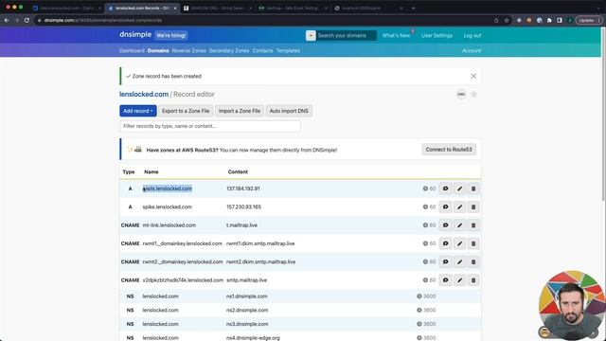606x341 pixels.
Task: Edit the rwmt1._domainkey CNAME record
Action: [x=459, y=243]
